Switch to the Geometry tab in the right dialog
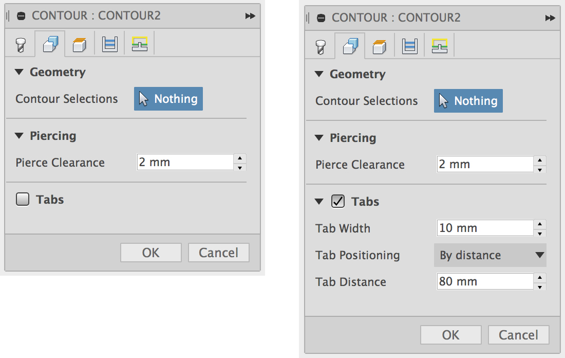The image size is (565, 358). click(350, 47)
